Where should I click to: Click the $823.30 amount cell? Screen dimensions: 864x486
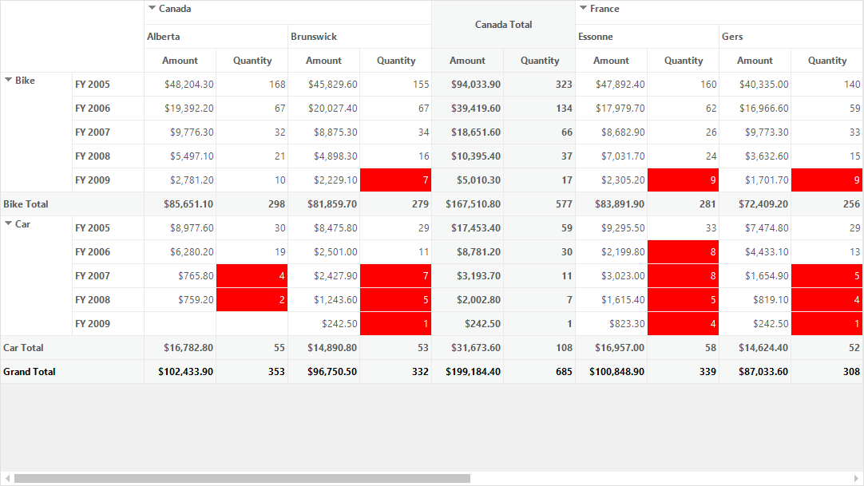point(612,324)
